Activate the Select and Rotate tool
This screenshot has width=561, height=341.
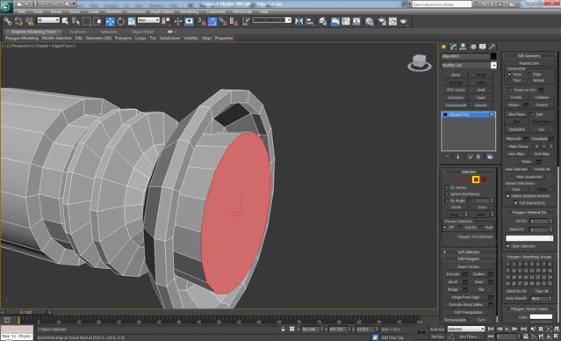click(120, 21)
